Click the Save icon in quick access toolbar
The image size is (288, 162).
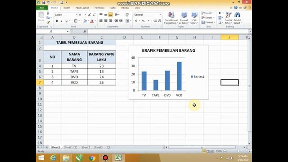click(44, 2)
